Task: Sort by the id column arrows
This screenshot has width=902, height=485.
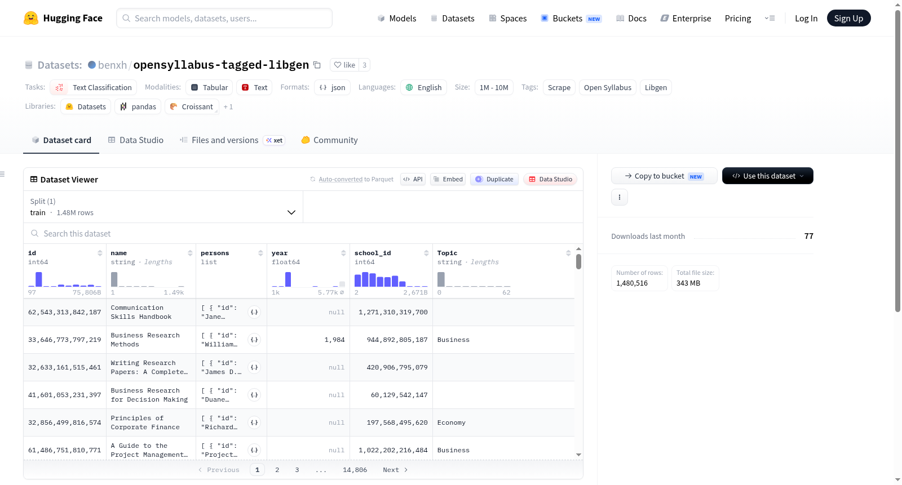Action: click(x=100, y=253)
